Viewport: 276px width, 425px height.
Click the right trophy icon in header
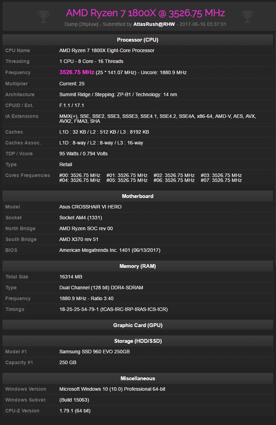(x=247, y=16)
